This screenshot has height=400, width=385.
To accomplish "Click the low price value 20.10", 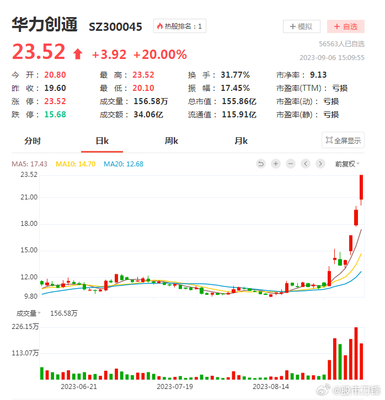I will [143, 88].
